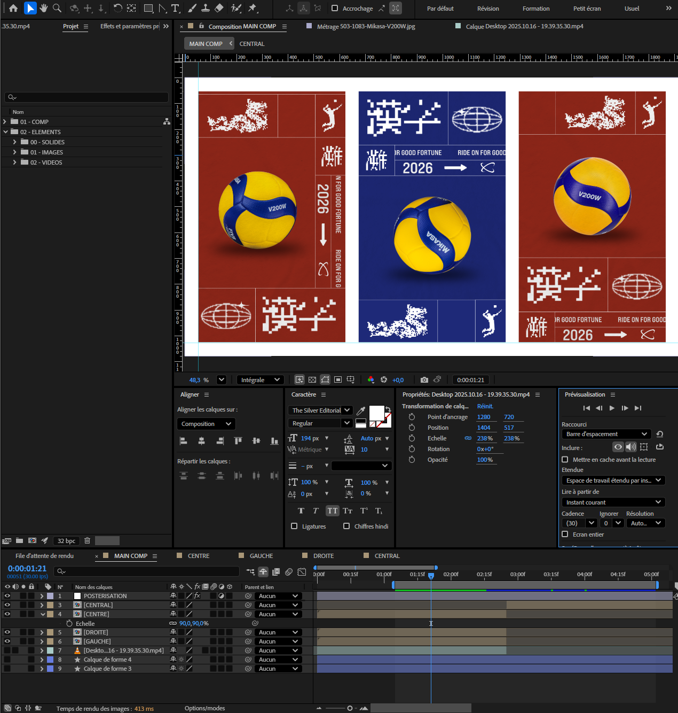The width and height of the screenshot is (678, 713).
Task: Switch to the Formation workspace
Action: tap(536, 9)
